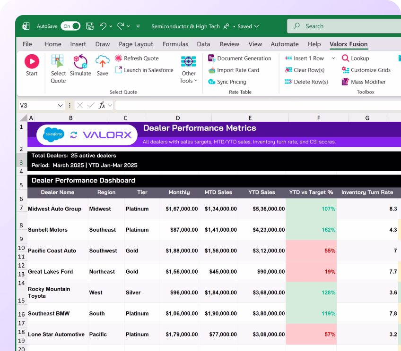Open the Review ribbon tab
The width and height of the screenshot is (401, 351).
[229, 44]
